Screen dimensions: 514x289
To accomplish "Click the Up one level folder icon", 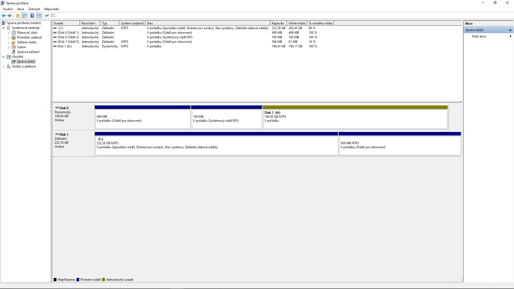I will [x=18, y=16].
